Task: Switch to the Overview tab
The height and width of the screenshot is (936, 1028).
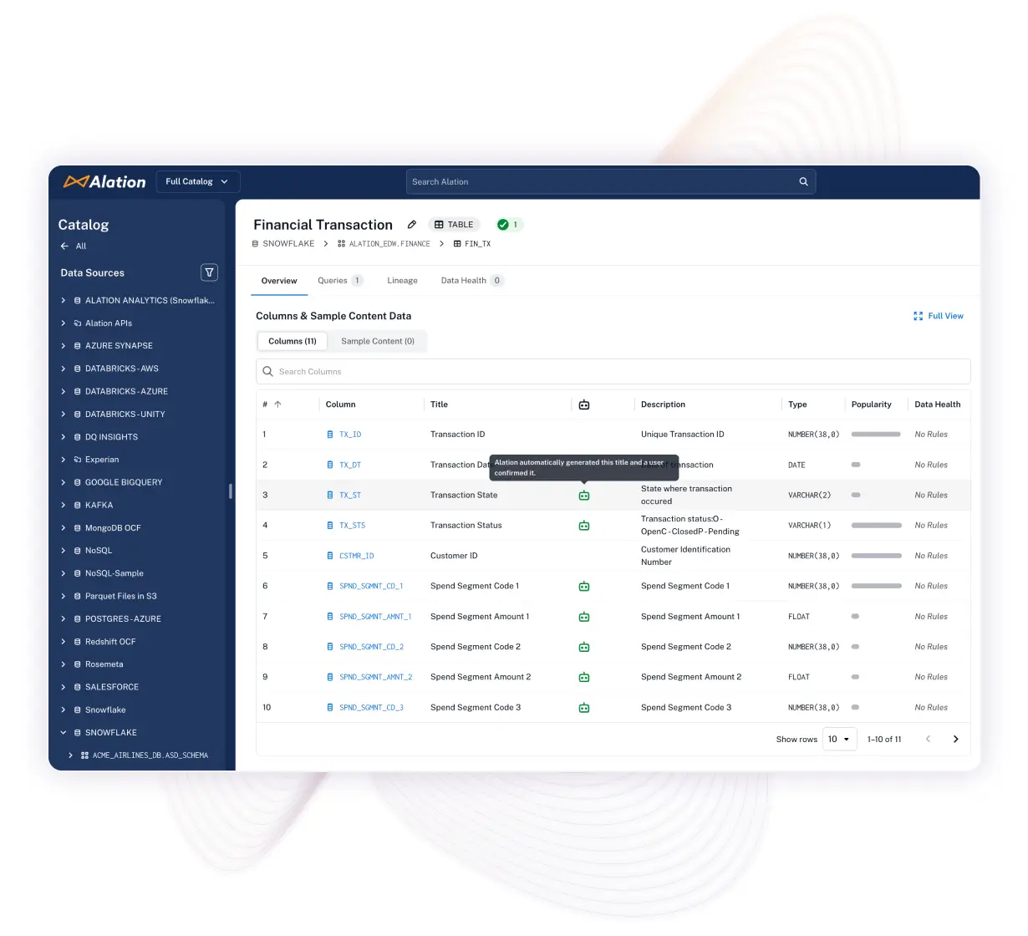Action: click(x=279, y=281)
